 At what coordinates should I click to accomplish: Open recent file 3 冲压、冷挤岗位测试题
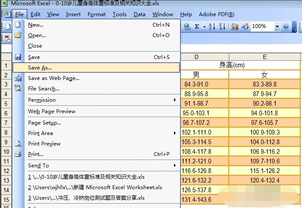pyautogui.click(x=96, y=198)
